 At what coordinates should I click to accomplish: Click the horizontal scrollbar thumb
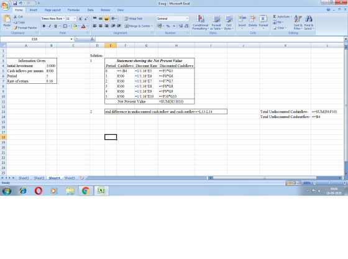coord(265,178)
